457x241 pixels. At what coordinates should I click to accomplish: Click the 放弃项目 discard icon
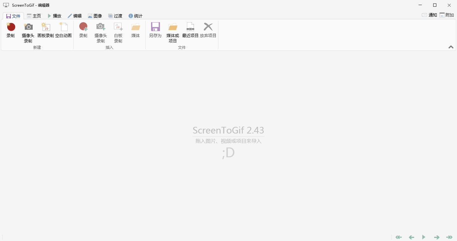click(208, 27)
